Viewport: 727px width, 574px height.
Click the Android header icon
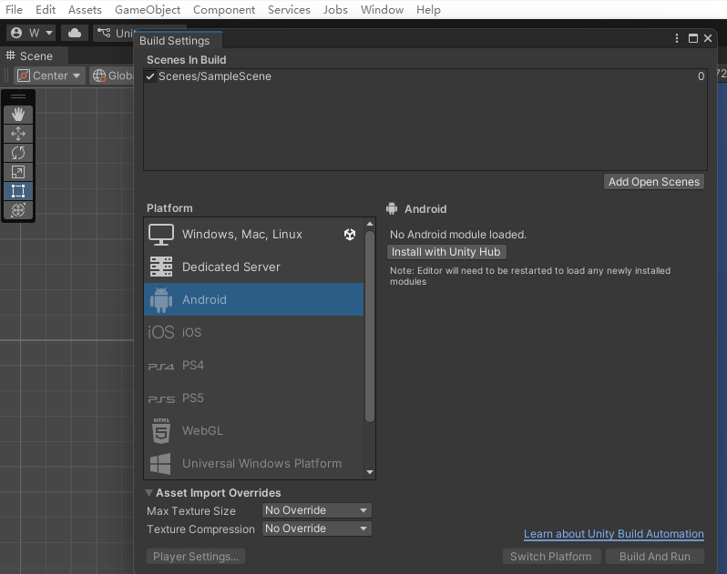pos(392,208)
